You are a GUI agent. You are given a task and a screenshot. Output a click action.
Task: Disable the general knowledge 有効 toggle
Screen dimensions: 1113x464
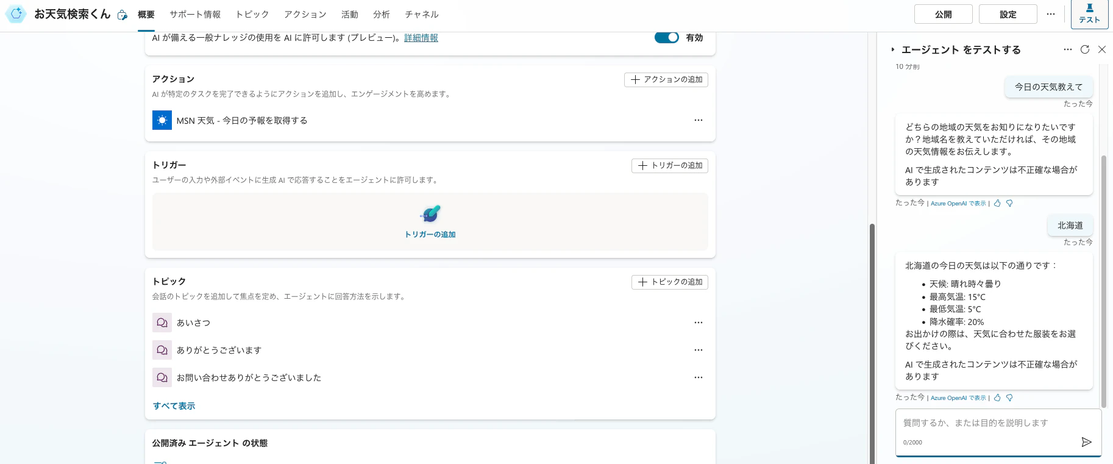(667, 37)
